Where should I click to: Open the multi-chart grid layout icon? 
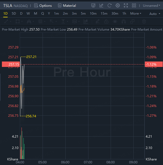point(134,5)
